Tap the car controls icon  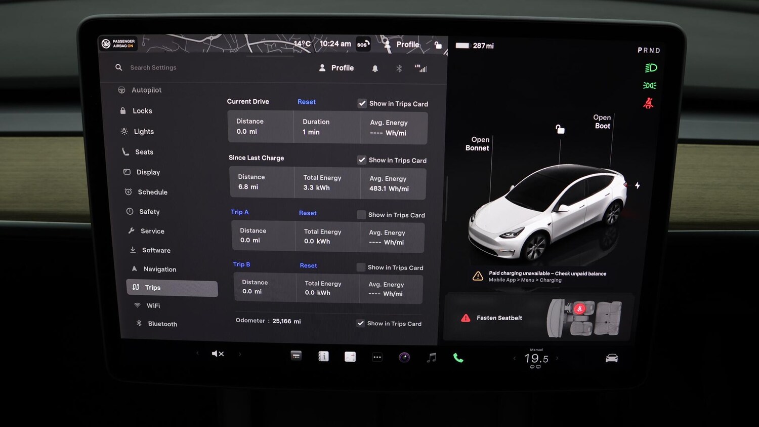coord(612,358)
